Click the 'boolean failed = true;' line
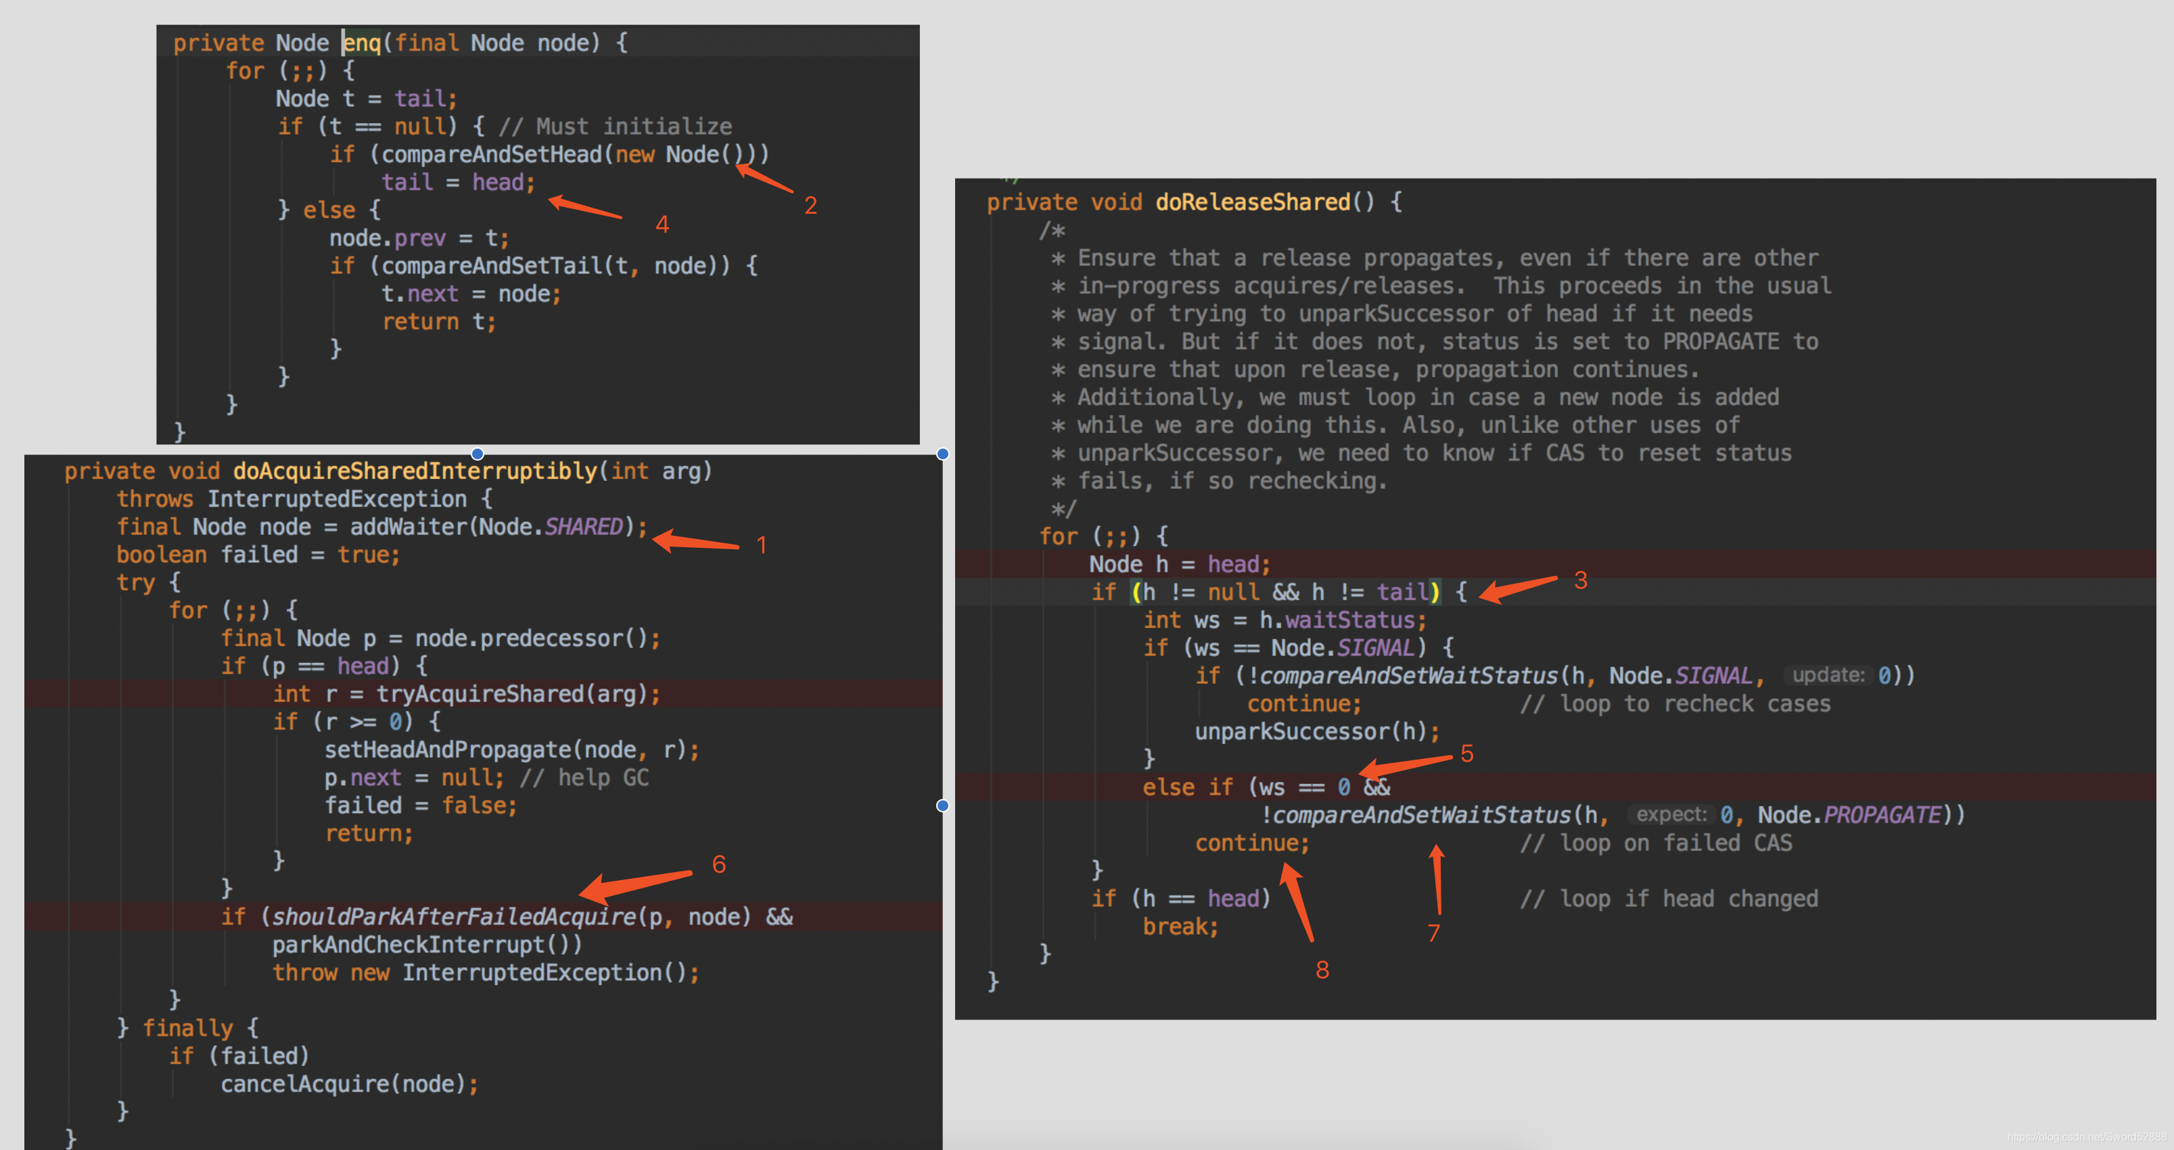Screen dimensions: 2174x1150 point(258,554)
